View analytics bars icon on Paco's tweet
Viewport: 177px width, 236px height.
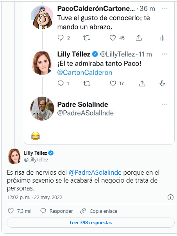tap(162, 38)
